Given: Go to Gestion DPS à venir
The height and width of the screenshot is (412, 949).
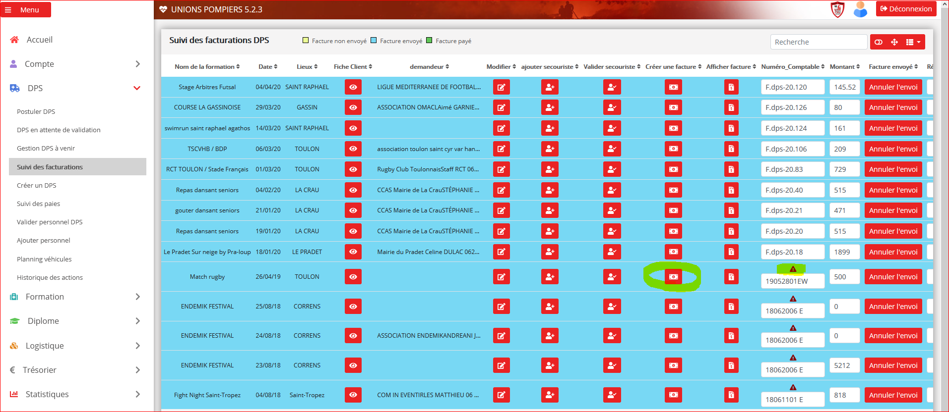Looking at the screenshot, I should click(x=46, y=148).
